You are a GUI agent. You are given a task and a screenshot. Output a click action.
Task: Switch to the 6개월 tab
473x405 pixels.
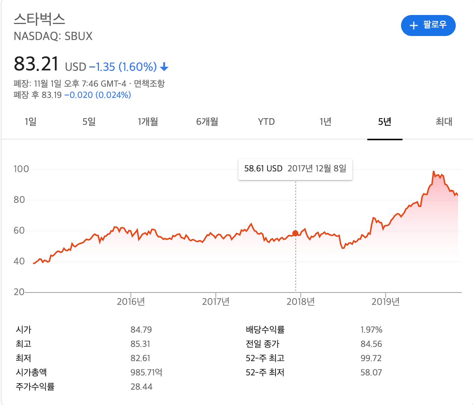[x=207, y=121]
